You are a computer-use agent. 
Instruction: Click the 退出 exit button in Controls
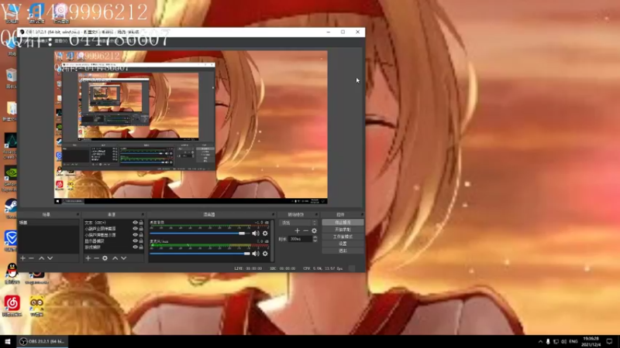[x=343, y=251]
